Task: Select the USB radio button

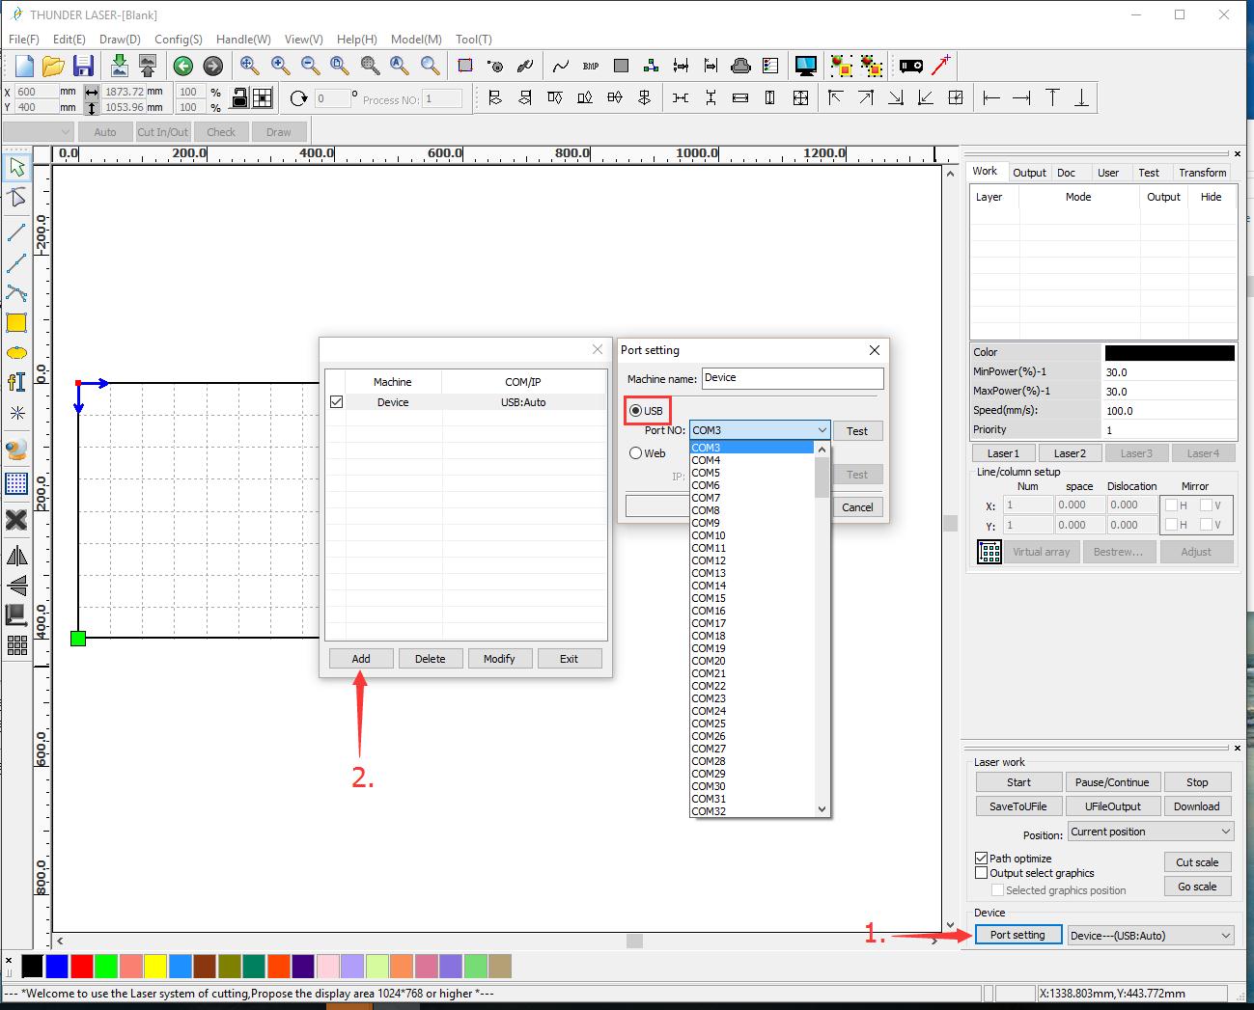Action: pyautogui.click(x=636, y=411)
